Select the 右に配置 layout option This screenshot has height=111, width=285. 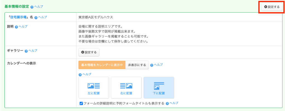[x=126, y=88]
